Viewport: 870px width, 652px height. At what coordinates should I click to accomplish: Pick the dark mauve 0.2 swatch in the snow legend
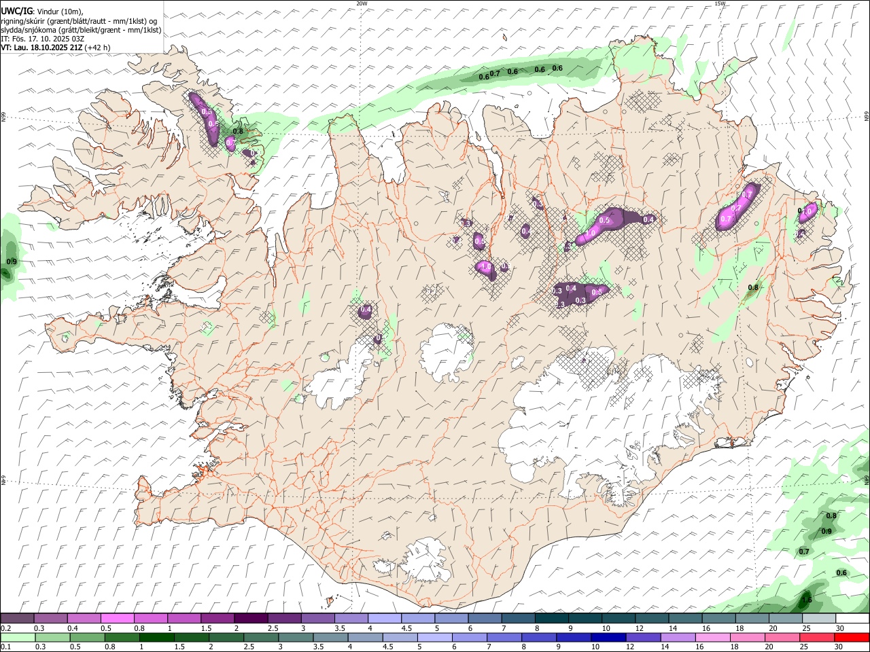(17, 619)
